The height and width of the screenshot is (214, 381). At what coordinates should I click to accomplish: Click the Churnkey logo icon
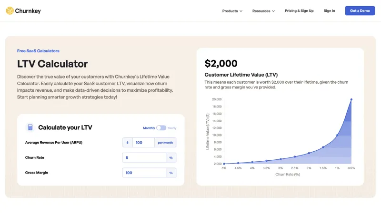point(10,10)
